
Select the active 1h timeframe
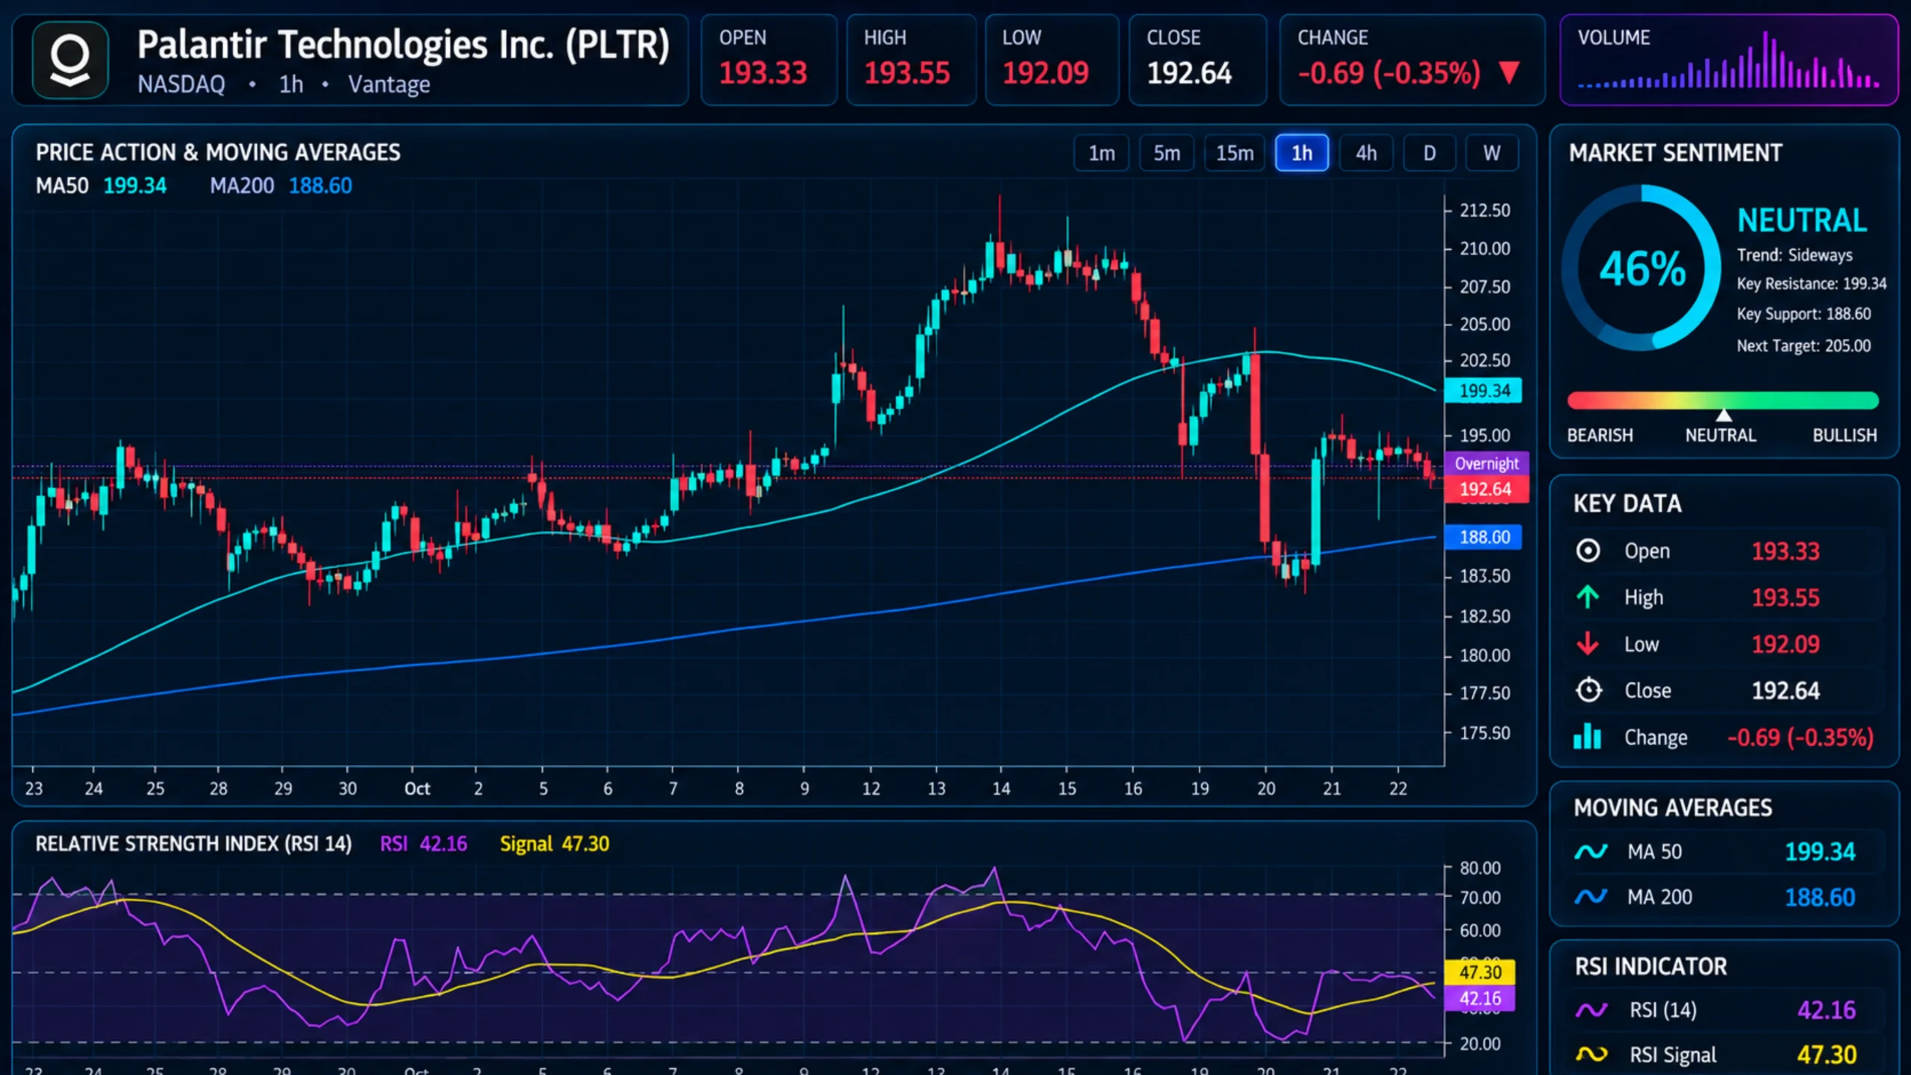pos(1302,153)
